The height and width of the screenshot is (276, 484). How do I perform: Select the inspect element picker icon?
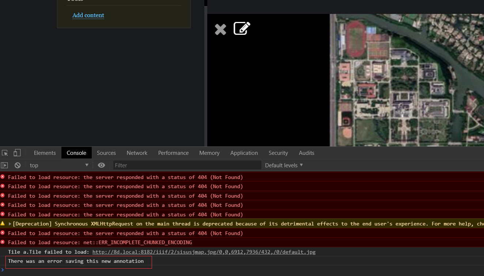[x=5, y=153]
